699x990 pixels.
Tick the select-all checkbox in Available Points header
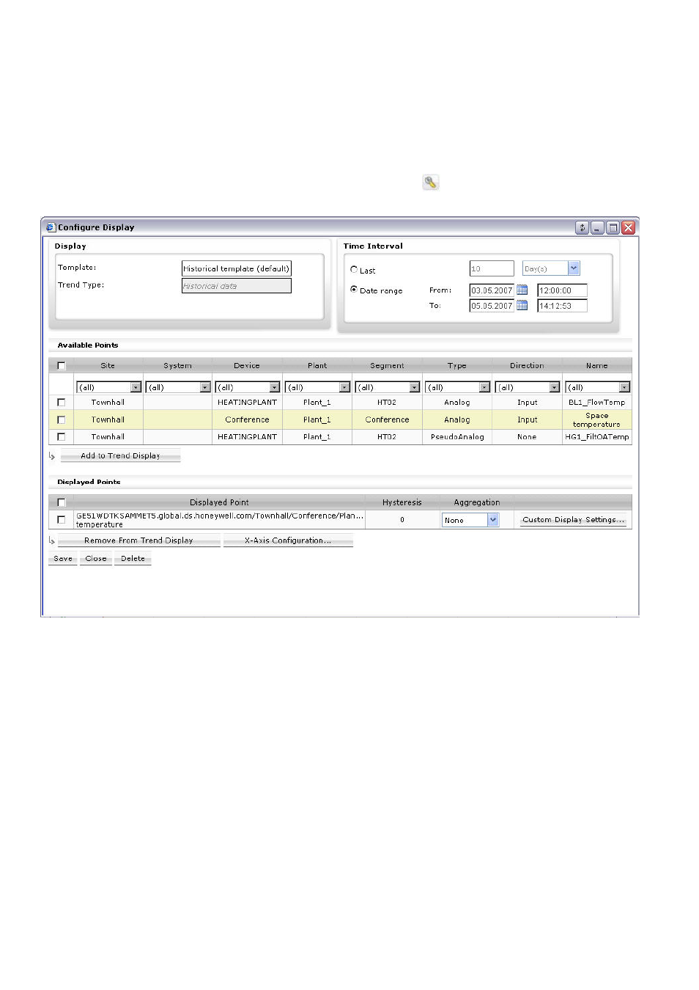(x=62, y=365)
